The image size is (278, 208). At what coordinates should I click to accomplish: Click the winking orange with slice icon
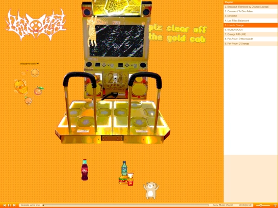pyautogui.click(x=21, y=87)
